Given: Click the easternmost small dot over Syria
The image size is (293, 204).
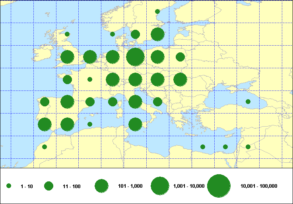Looking at the screenshot, I should [x=248, y=147].
